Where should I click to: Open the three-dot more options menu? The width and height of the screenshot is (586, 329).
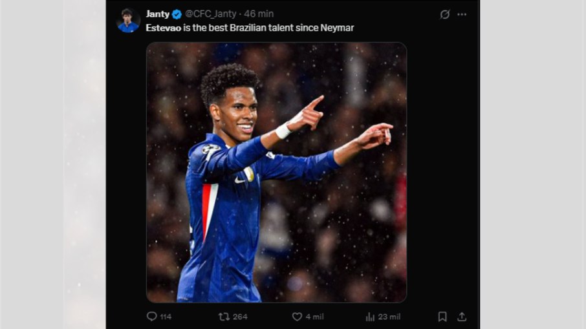coord(462,14)
